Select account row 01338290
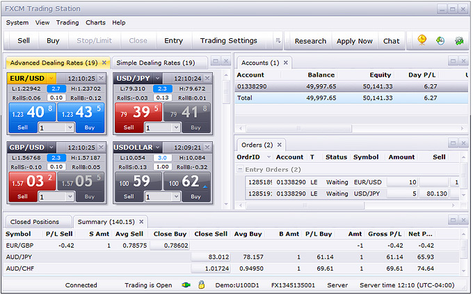 (x=352, y=86)
